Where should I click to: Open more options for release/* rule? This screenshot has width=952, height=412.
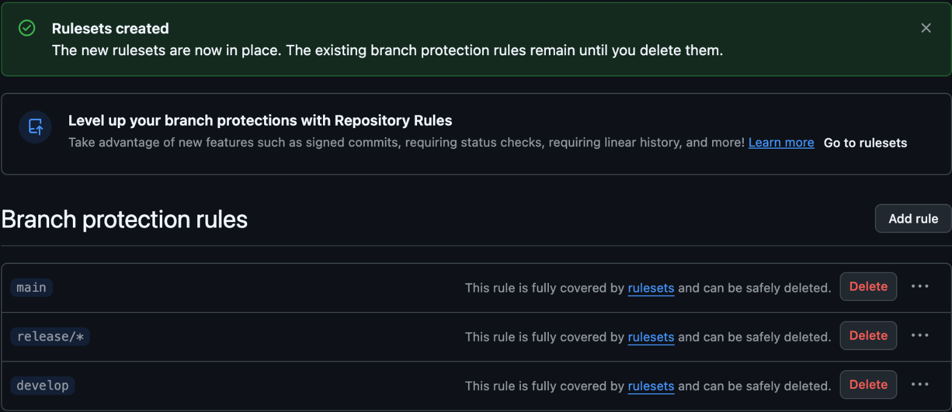pyautogui.click(x=920, y=336)
